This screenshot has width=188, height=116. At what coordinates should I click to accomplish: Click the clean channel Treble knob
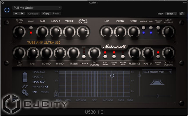[x=69, y=32]
